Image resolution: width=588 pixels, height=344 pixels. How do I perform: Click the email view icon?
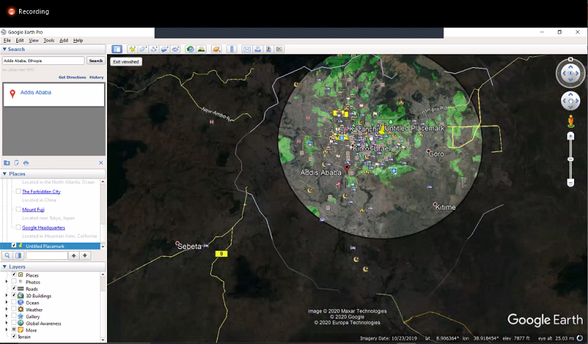coord(247,49)
